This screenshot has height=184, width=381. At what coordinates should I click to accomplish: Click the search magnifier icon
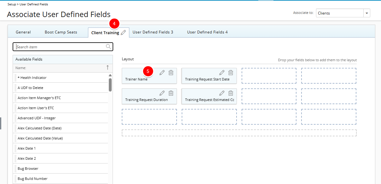coord(108,47)
